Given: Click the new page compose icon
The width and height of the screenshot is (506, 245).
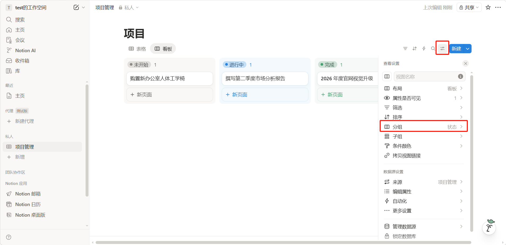Looking at the screenshot, I should pyautogui.click(x=76, y=7).
